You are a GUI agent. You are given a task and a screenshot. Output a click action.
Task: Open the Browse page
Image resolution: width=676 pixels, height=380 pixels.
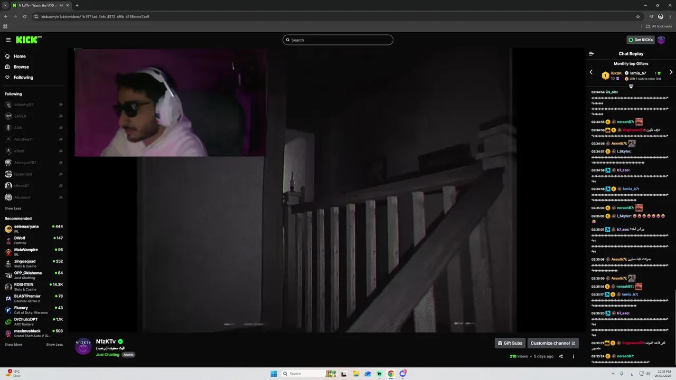click(21, 67)
